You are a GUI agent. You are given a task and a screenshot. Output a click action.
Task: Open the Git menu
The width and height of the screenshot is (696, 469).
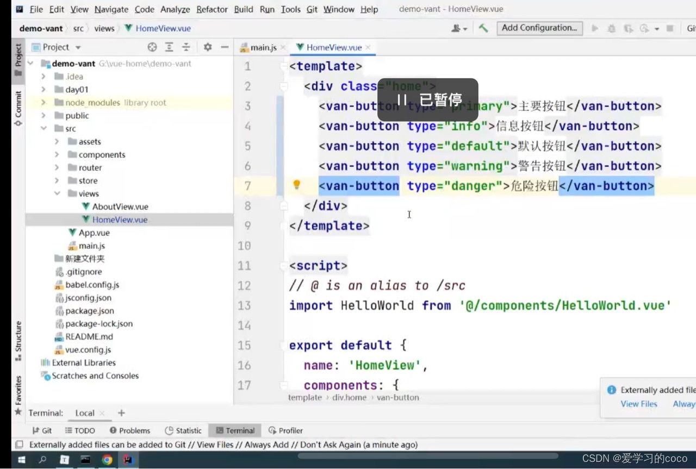coord(312,9)
